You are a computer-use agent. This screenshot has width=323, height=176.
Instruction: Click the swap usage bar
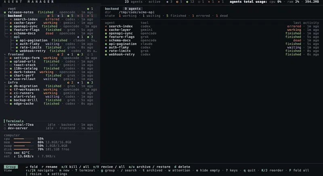[x=23, y=146]
